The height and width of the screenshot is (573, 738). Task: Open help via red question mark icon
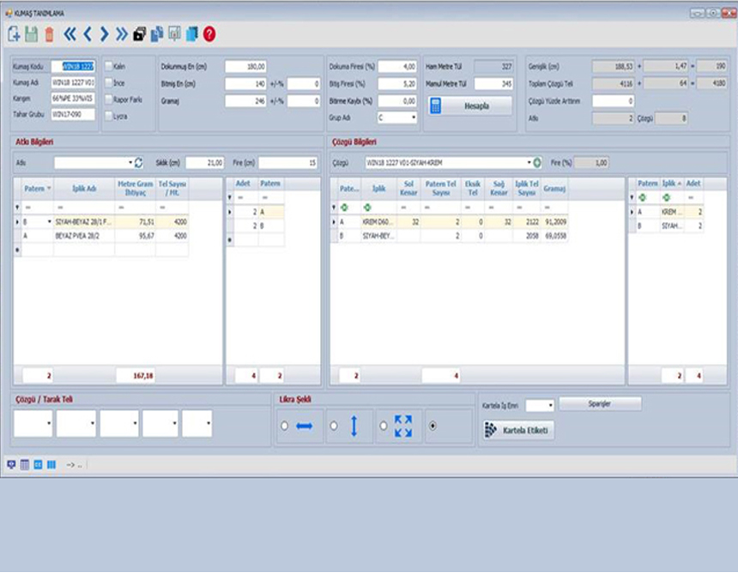(209, 34)
